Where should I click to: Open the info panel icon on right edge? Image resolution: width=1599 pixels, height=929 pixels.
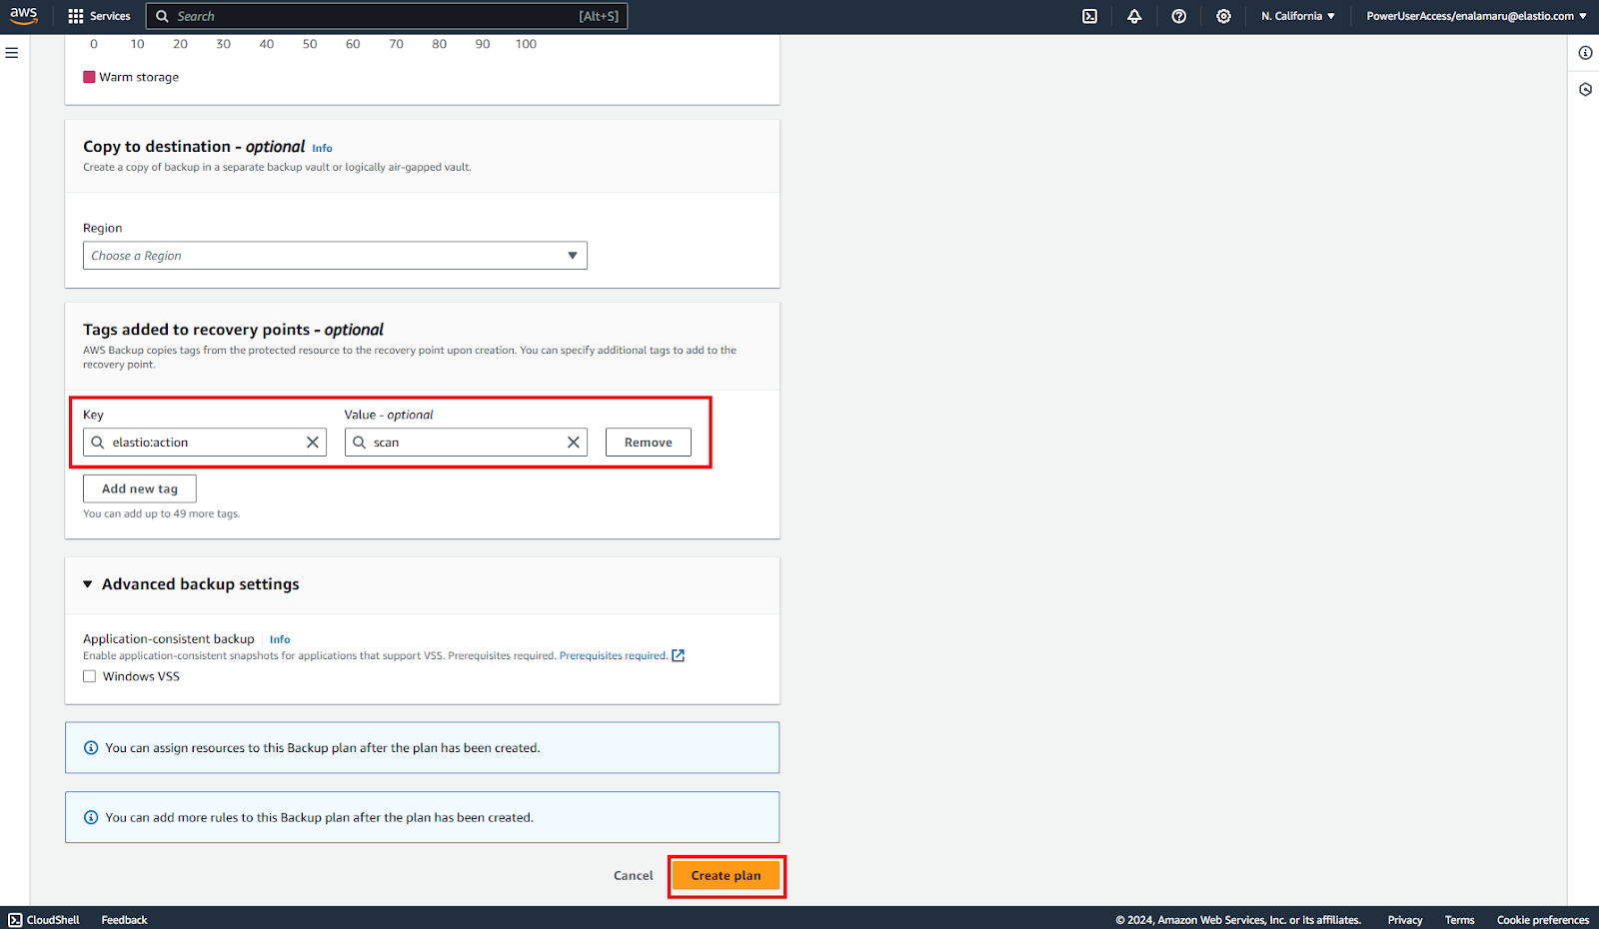click(x=1585, y=53)
